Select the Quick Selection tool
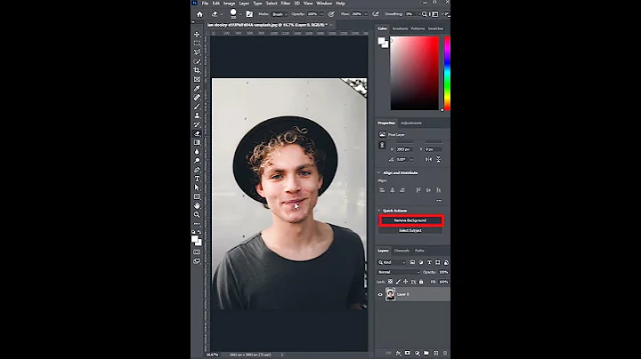The image size is (641, 359). pyautogui.click(x=197, y=61)
